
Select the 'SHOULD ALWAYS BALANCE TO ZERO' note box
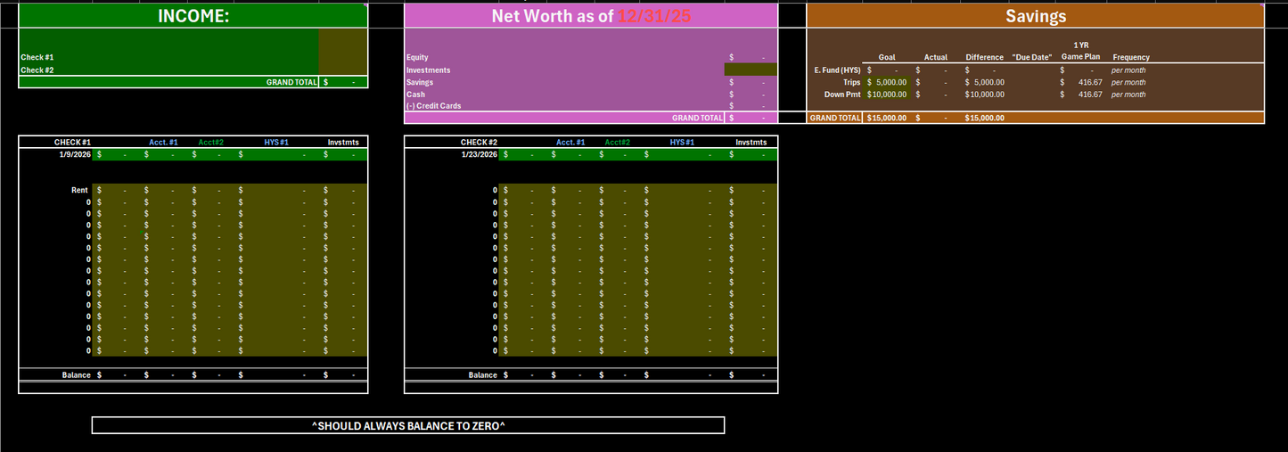408,425
